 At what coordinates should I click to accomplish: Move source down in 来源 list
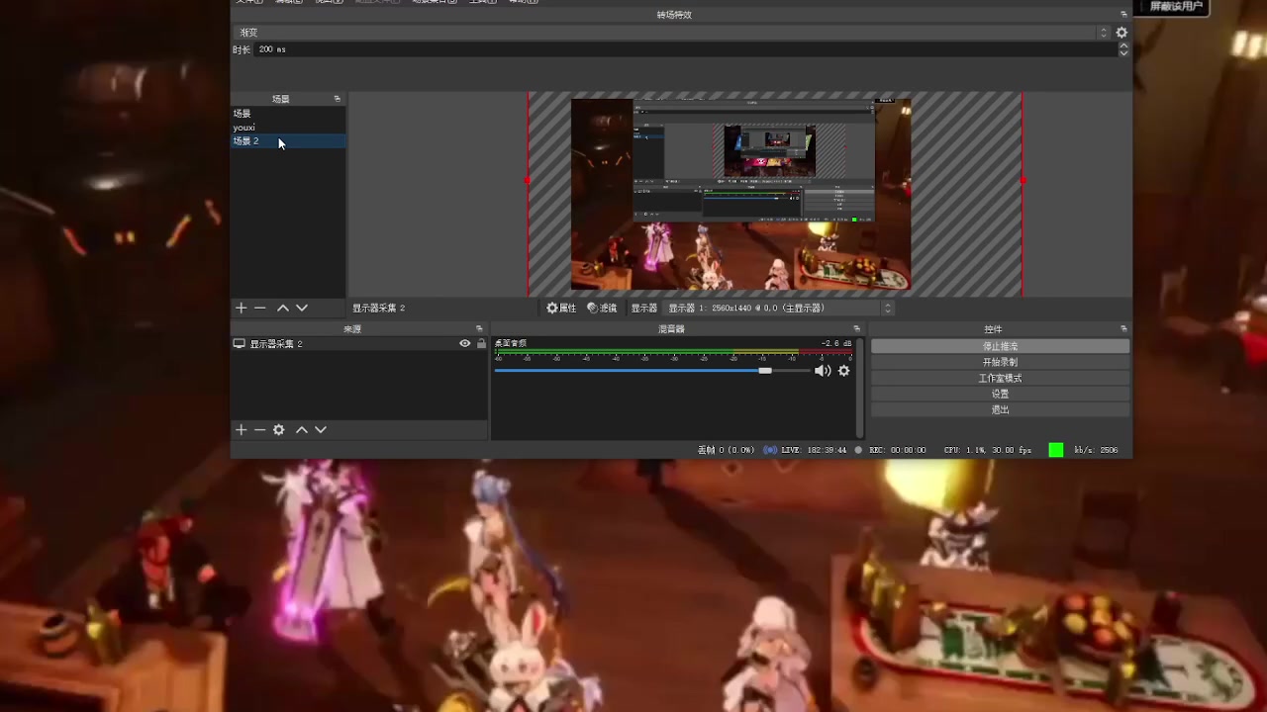[x=321, y=429]
